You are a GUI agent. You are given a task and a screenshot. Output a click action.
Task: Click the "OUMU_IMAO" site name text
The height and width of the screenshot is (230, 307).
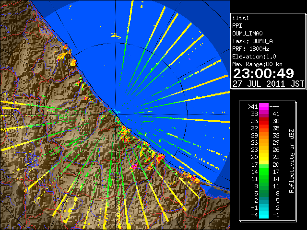click(x=248, y=34)
